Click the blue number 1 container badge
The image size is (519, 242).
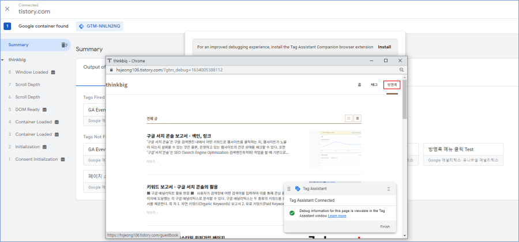coord(7,26)
